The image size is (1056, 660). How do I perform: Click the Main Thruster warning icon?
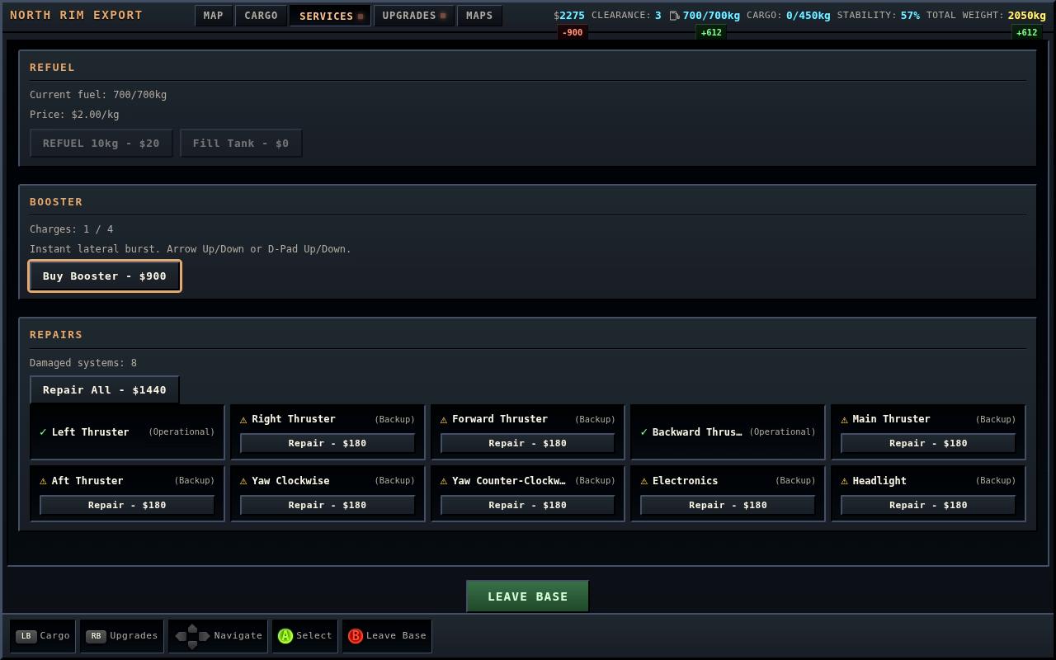[x=844, y=420]
